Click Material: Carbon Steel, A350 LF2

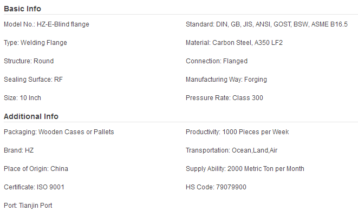(x=235, y=43)
